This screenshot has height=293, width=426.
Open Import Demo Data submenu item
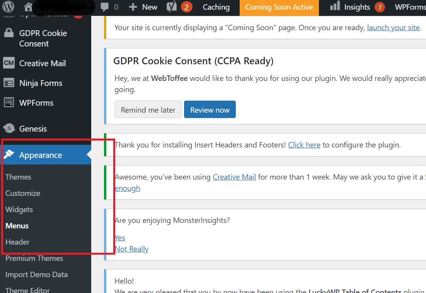pos(36,274)
